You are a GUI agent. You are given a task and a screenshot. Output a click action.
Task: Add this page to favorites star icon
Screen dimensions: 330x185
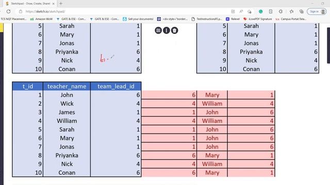(250, 11)
